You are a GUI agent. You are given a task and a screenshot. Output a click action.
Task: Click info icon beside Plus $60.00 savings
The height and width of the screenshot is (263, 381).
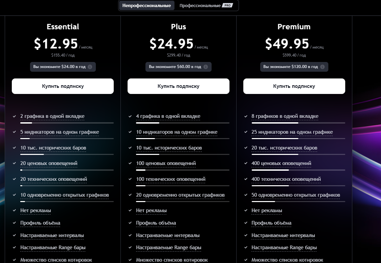[x=206, y=67]
